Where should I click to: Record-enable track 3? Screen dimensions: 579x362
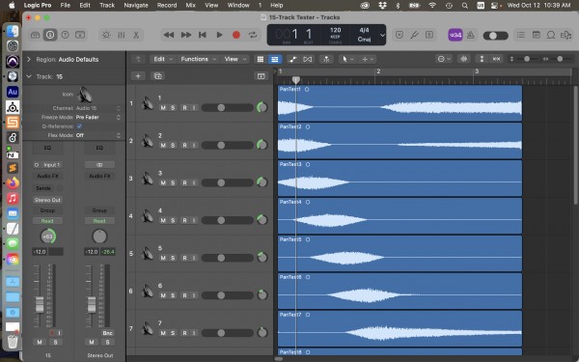click(x=184, y=182)
